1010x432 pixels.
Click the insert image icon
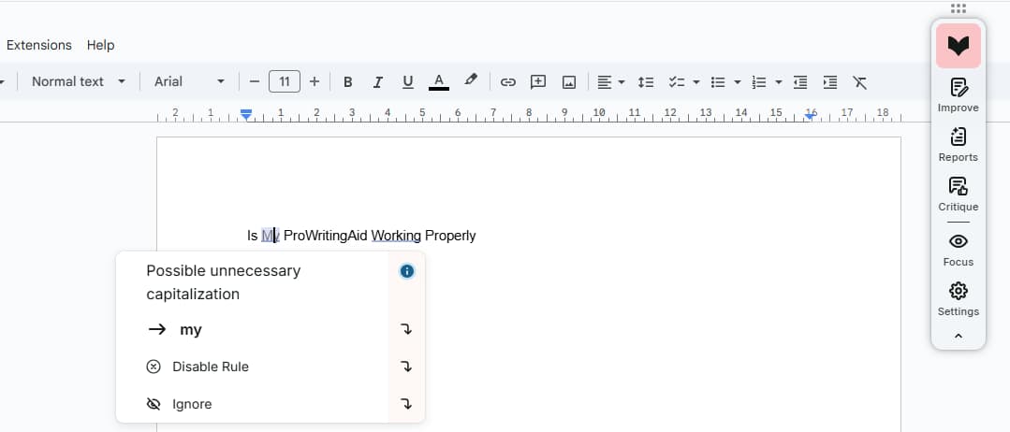tap(569, 81)
